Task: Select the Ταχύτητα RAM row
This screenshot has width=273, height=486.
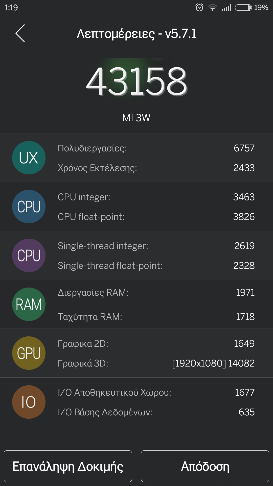Action: tap(156, 317)
